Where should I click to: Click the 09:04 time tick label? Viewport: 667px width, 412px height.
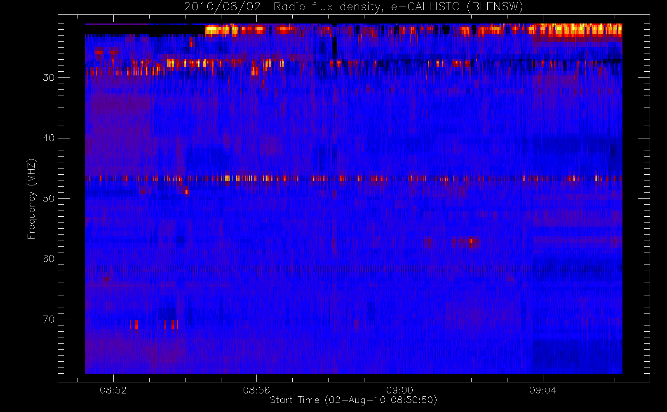543,390
